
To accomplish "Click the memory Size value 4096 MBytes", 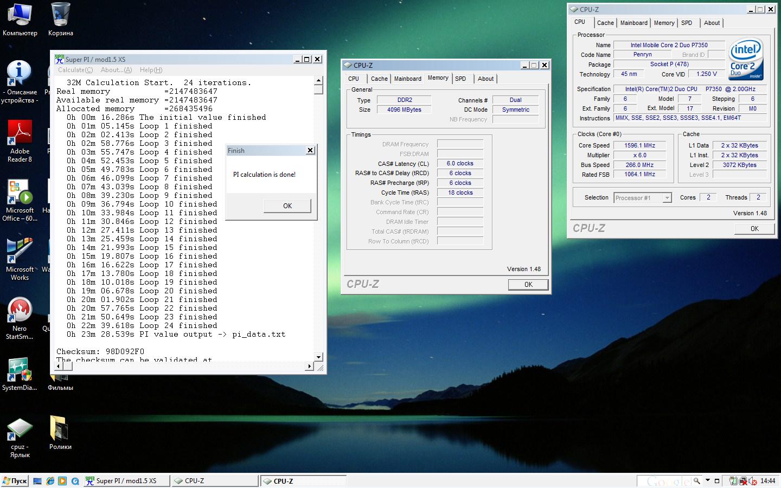I will tap(404, 110).
